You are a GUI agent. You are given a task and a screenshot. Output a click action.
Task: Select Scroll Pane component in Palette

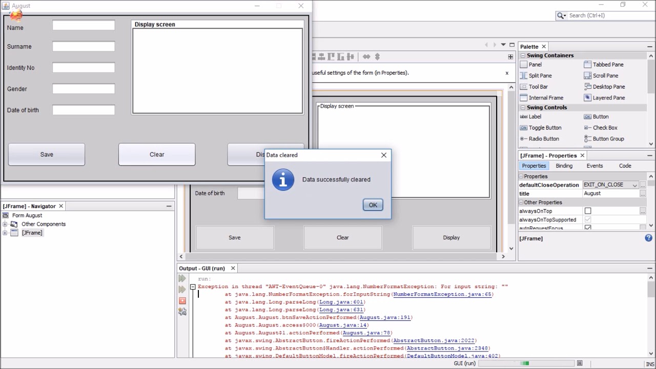tap(601, 76)
